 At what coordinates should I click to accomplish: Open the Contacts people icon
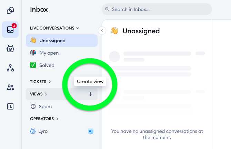point(10,87)
